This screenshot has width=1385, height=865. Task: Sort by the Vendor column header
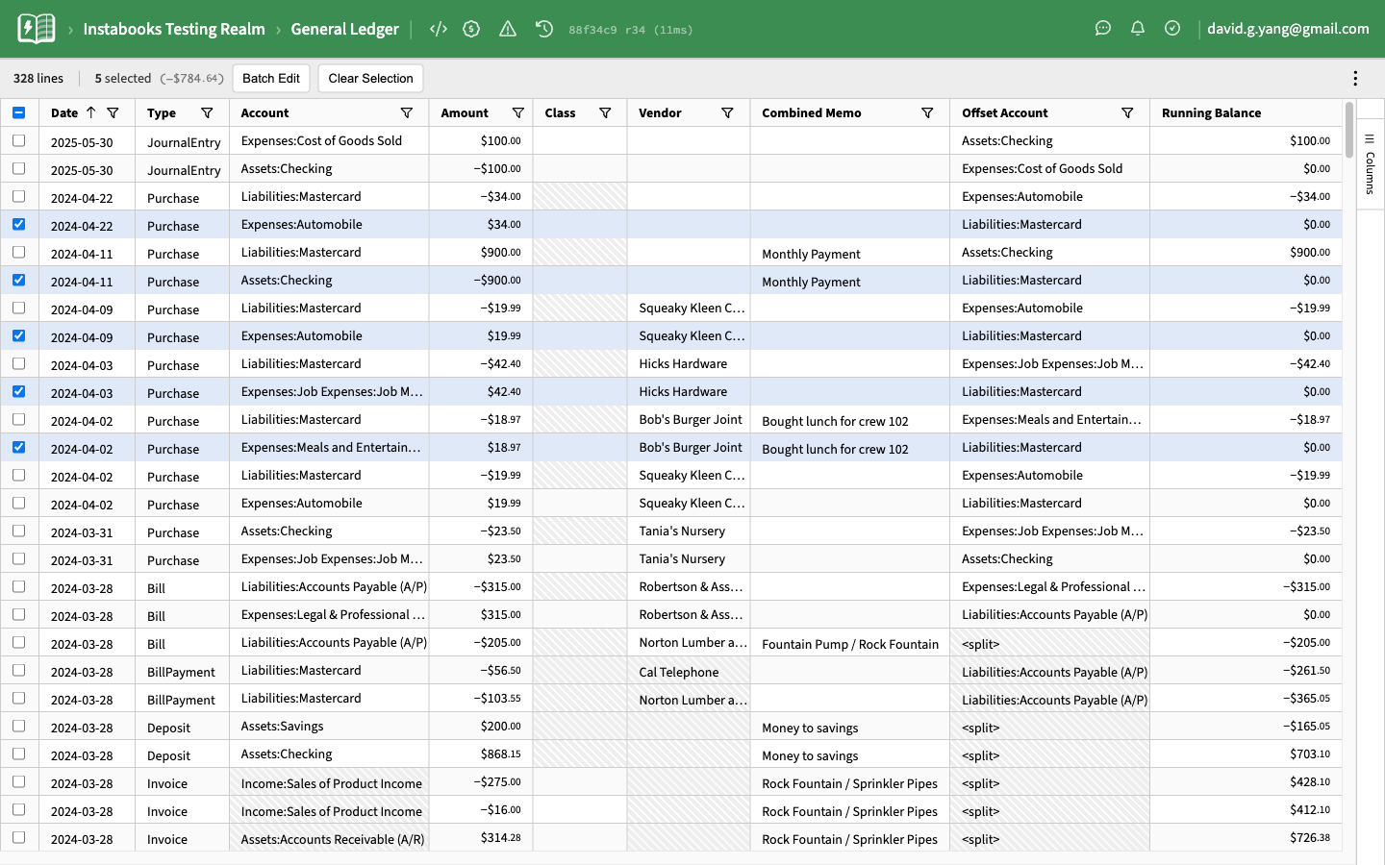coord(660,112)
